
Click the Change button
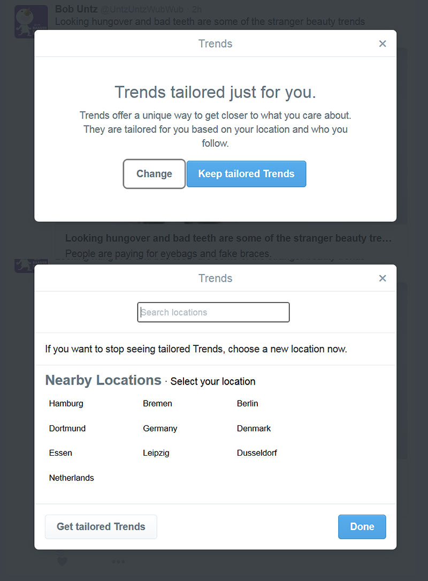[x=154, y=174]
